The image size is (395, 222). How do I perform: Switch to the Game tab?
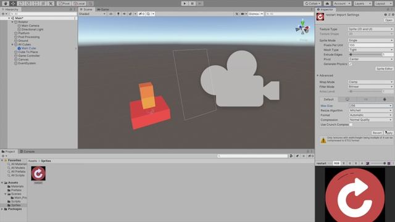tap(103, 9)
